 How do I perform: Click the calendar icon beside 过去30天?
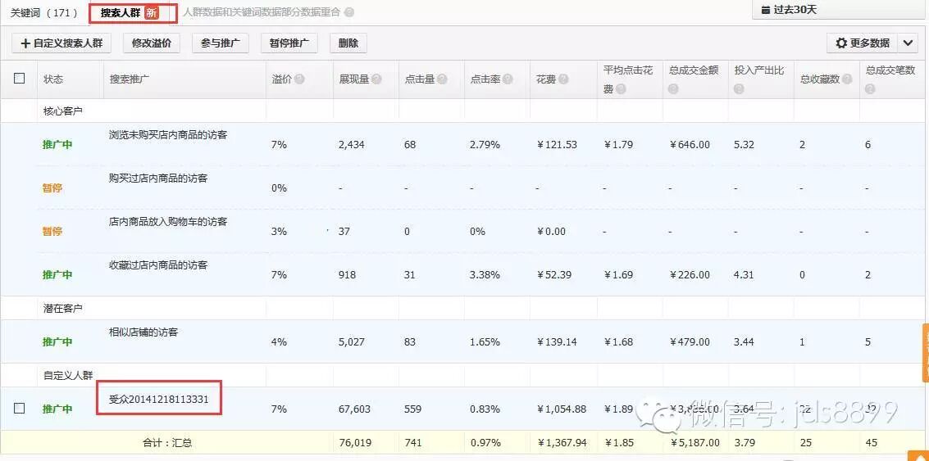[766, 10]
